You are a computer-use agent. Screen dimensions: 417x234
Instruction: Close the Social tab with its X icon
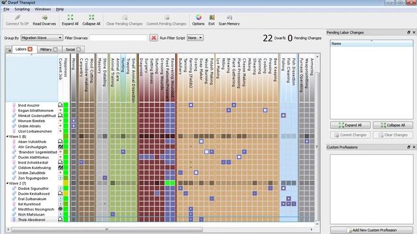78,49
